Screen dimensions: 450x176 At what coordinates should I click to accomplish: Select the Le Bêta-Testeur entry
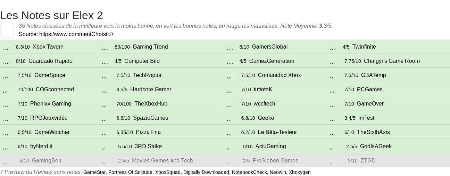[x=277, y=132]
